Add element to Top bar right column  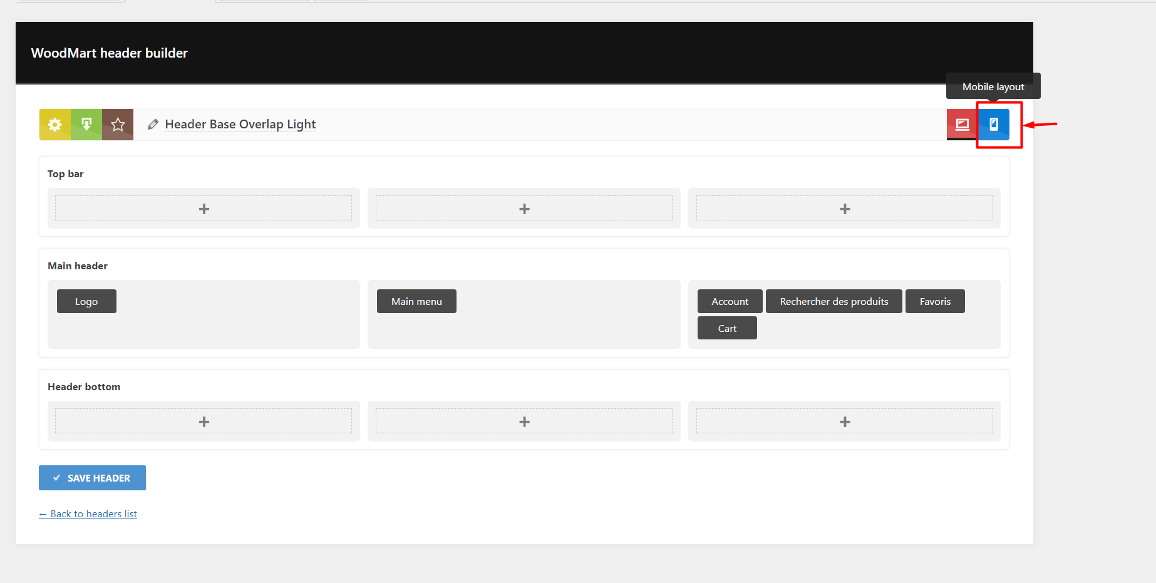pyautogui.click(x=845, y=209)
